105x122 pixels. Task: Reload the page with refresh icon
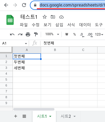click(x=24, y=5)
